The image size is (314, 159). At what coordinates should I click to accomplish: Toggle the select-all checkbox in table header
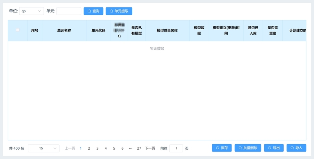pyautogui.click(x=18, y=30)
